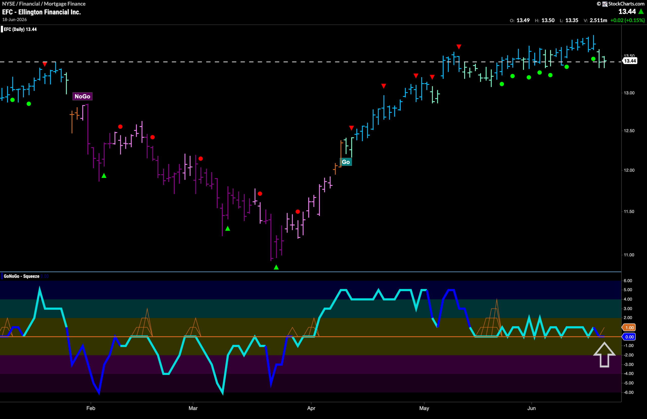The image size is (647, 419).
Task: Click the 'Feb' label on the time axis
Action: click(91, 408)
